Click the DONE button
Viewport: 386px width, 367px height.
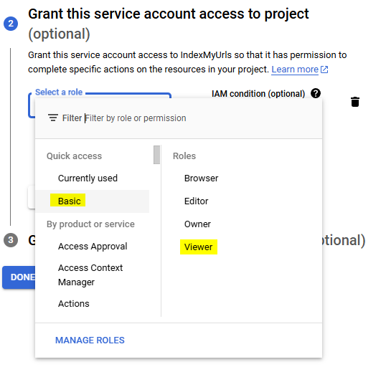(19, 277)
